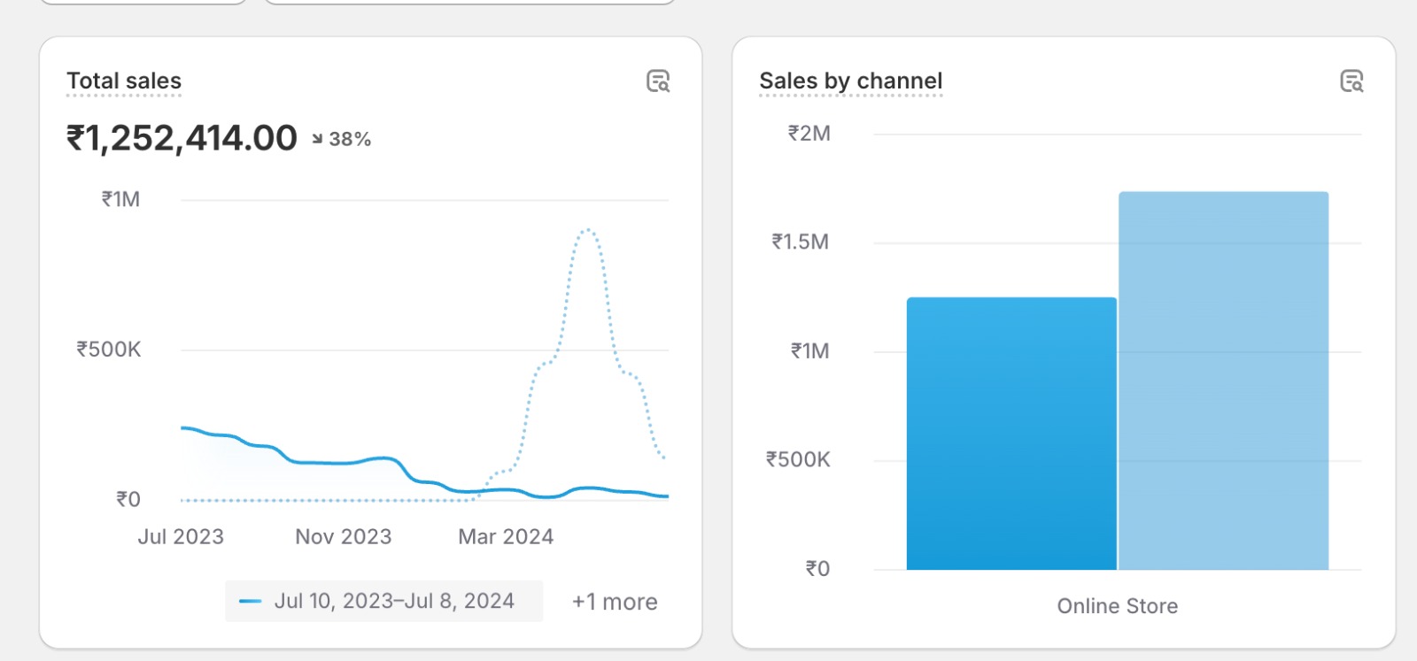This screenshot has height=661, width=1417.
Task: Click the ₹1,252,414.00 total amount
Action: pyautogui.click(x=182, y=138)
